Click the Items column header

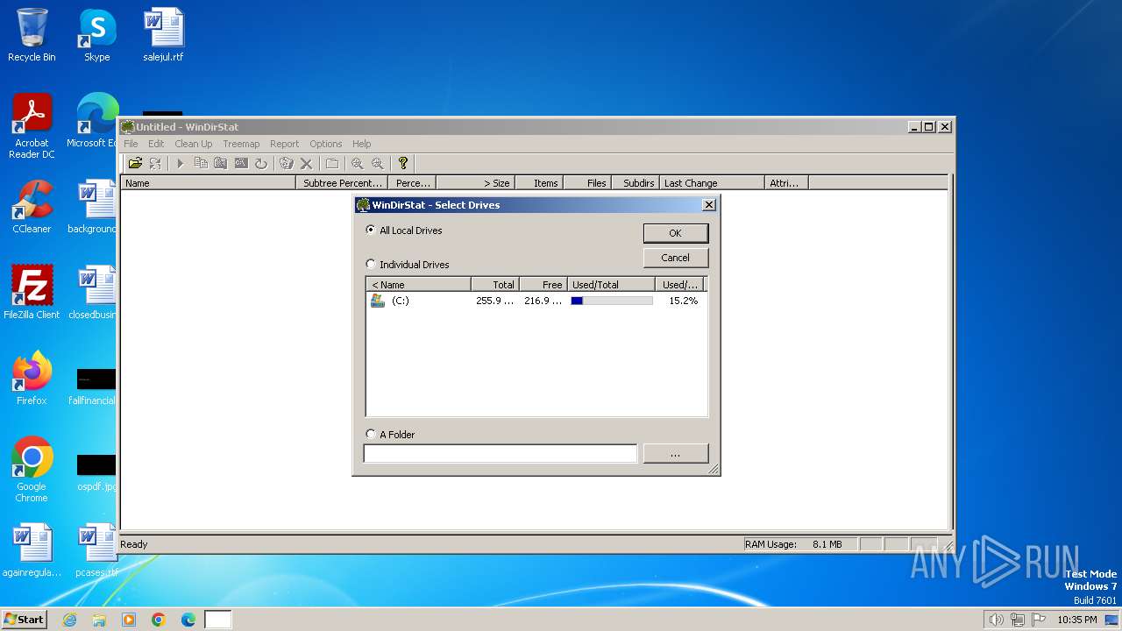point(538,183)
